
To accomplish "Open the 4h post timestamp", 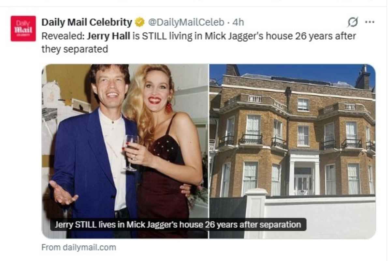I will pyautogui.click(x=238, y=22).
